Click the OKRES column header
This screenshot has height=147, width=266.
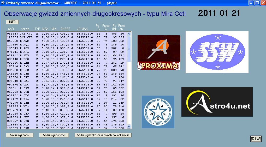coord(65,29)
